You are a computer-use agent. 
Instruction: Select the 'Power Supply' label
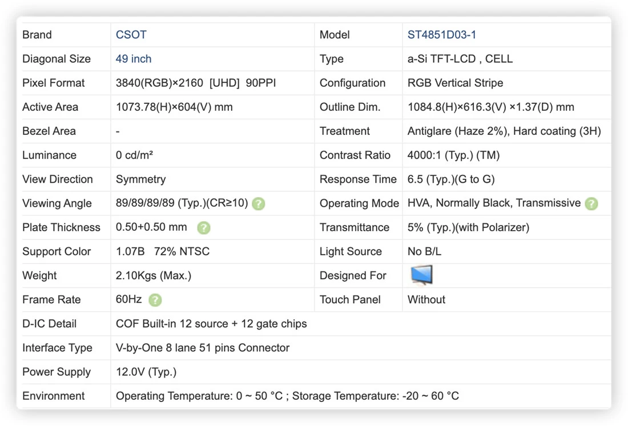click(57, 372)
